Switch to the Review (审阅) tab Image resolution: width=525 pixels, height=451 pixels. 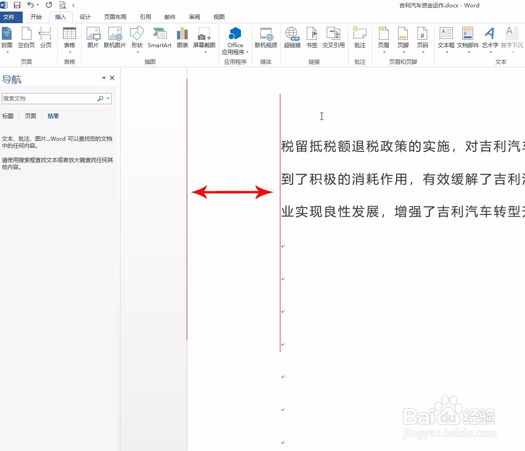point(195,17)
